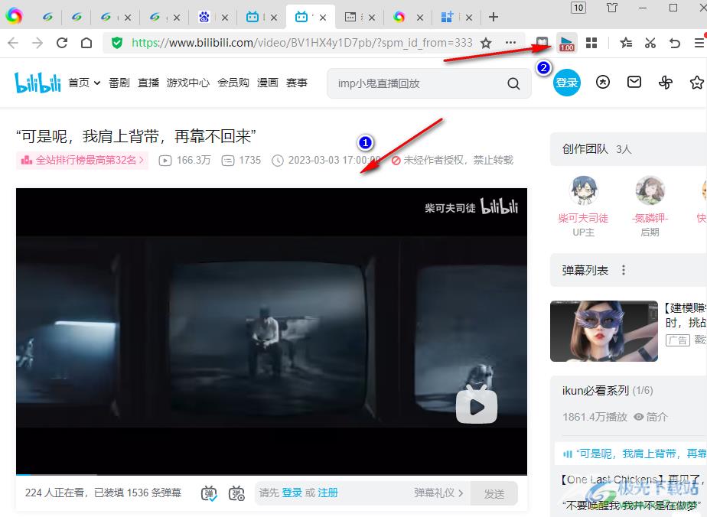Image resolution: width=707 pixels, height=517 pixels.
Task: Open address bar more options dots
Action: coord(510,42)
